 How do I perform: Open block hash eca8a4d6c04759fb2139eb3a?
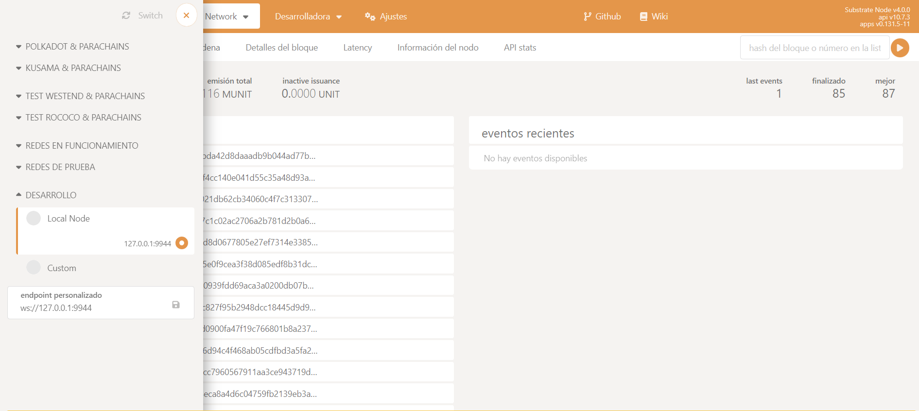tap(260, 394)
